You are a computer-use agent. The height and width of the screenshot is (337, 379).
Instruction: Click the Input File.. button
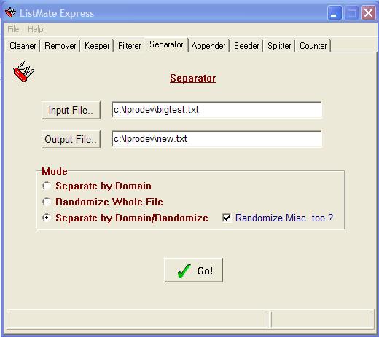[x=71, y=110]
